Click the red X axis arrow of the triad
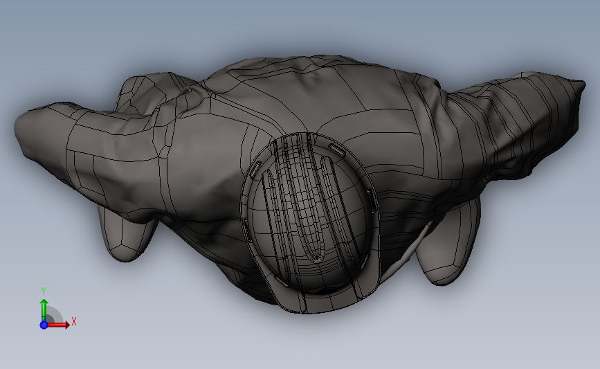The image size is (600, 369). coord(59,325)
